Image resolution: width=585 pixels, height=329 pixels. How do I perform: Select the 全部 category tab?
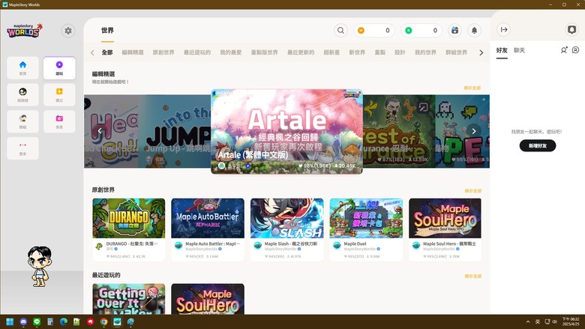point(107,52)
